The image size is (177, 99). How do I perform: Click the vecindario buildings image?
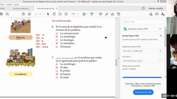20,58
